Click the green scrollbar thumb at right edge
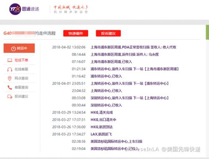Screen dimensions: 209x159 (207, 32)
